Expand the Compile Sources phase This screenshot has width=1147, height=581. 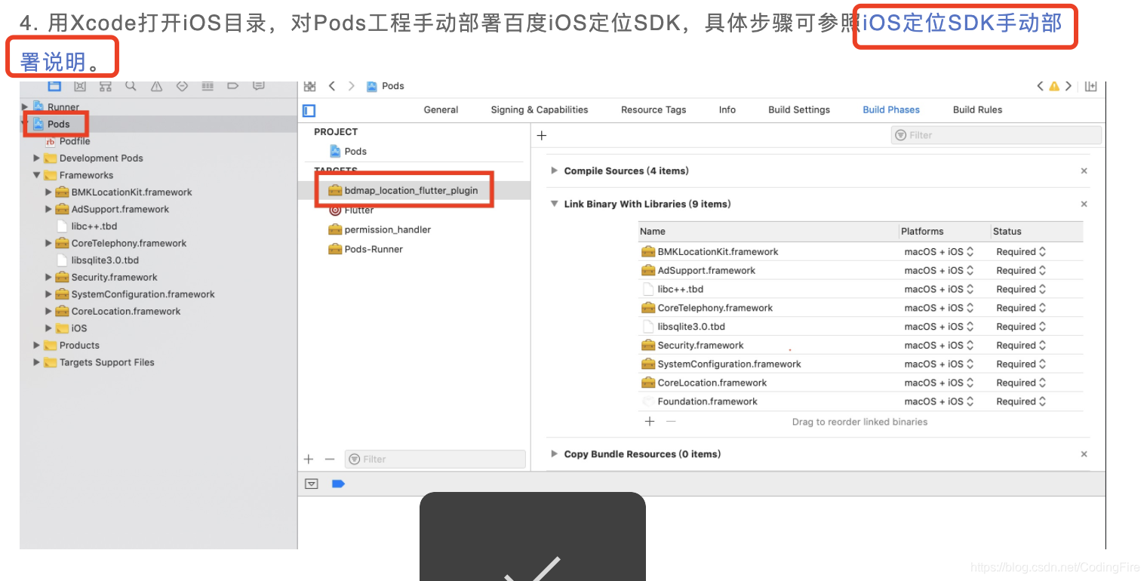555,171
